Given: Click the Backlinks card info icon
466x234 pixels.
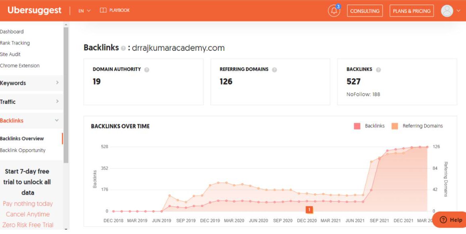Looking at the screenshot, I should (378, 70).
